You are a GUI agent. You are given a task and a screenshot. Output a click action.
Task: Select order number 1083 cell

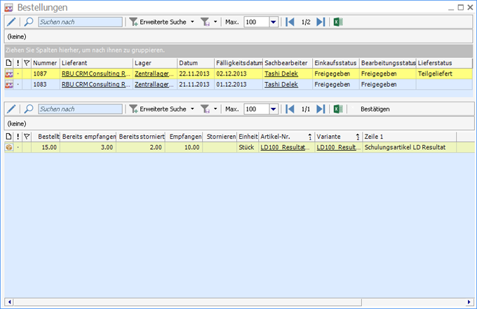(46, 84)
